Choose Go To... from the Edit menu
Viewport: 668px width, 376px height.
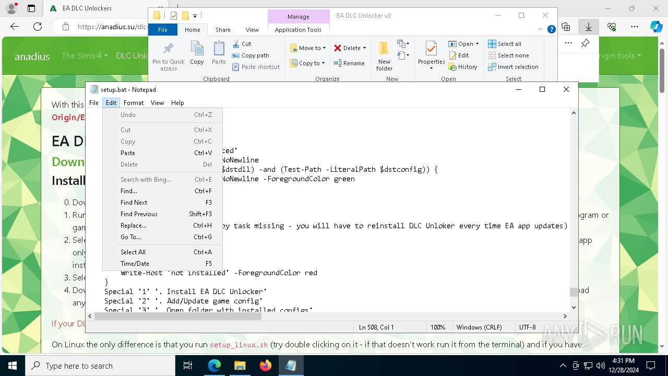[163, 237]
